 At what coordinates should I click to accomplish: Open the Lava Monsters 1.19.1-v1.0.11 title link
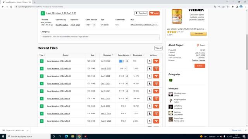(x=61, y=13)
